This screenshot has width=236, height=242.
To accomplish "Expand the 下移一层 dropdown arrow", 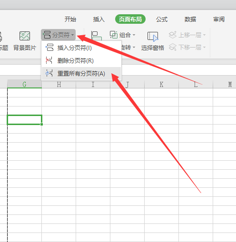I will 204,47.
